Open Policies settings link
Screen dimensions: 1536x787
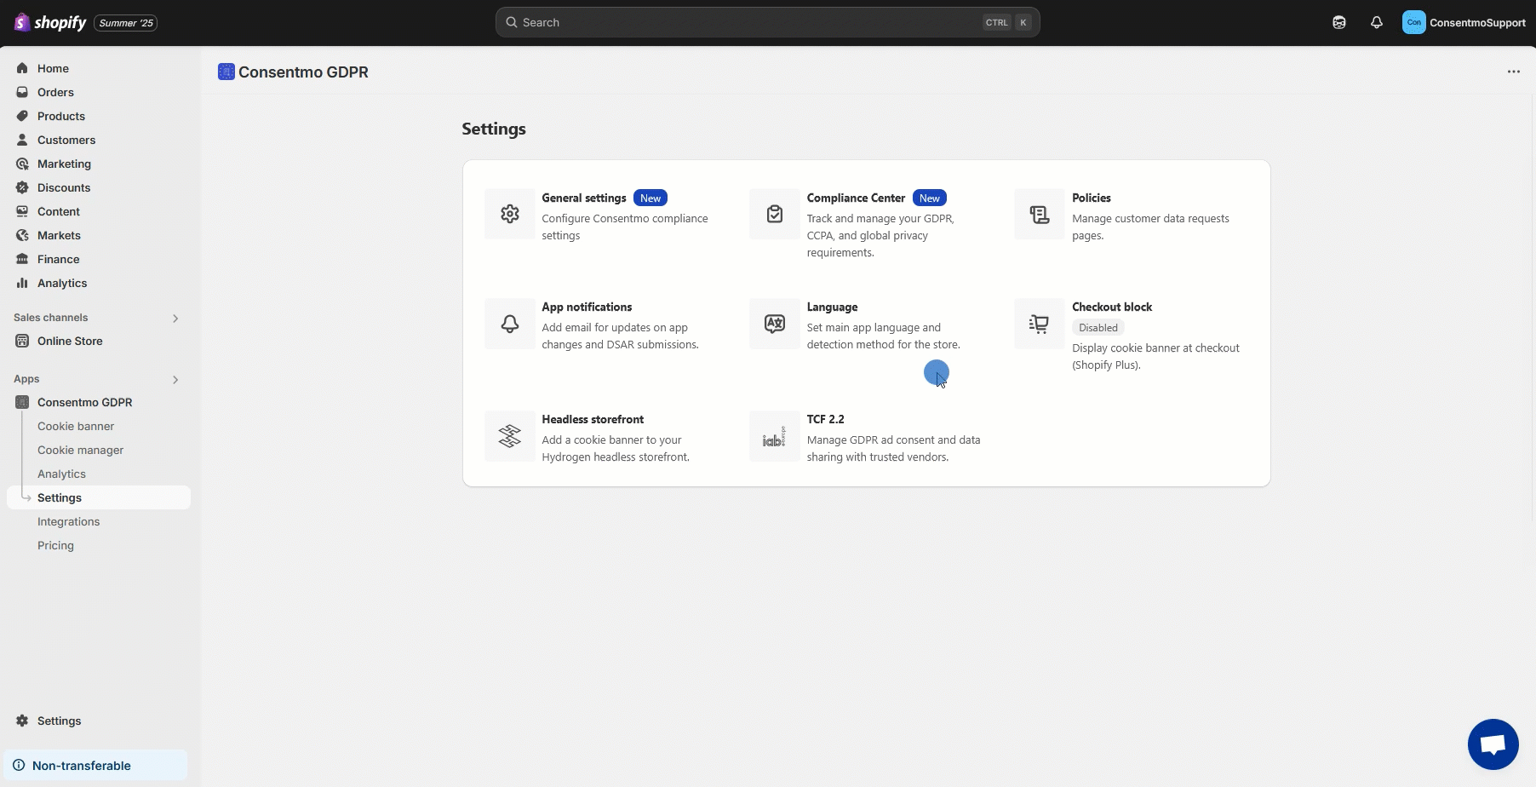[1092, 198]
